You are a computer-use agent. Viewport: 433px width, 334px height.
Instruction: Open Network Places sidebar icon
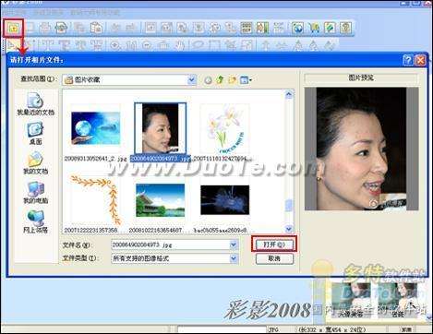35,221
